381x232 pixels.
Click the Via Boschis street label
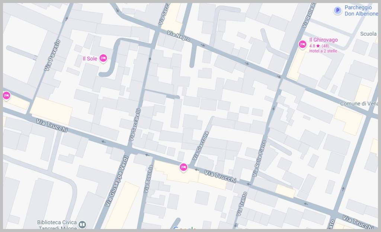tap(148, 179)
